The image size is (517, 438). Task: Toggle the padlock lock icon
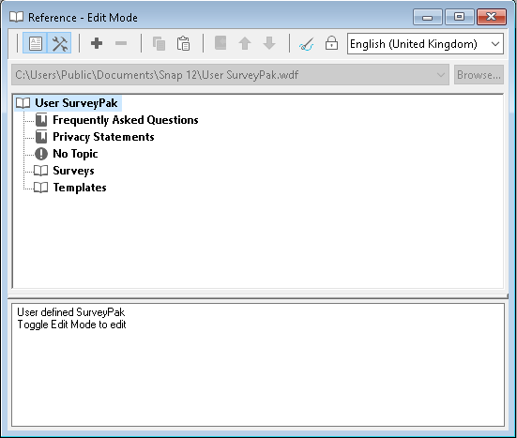tap(331, 43)
